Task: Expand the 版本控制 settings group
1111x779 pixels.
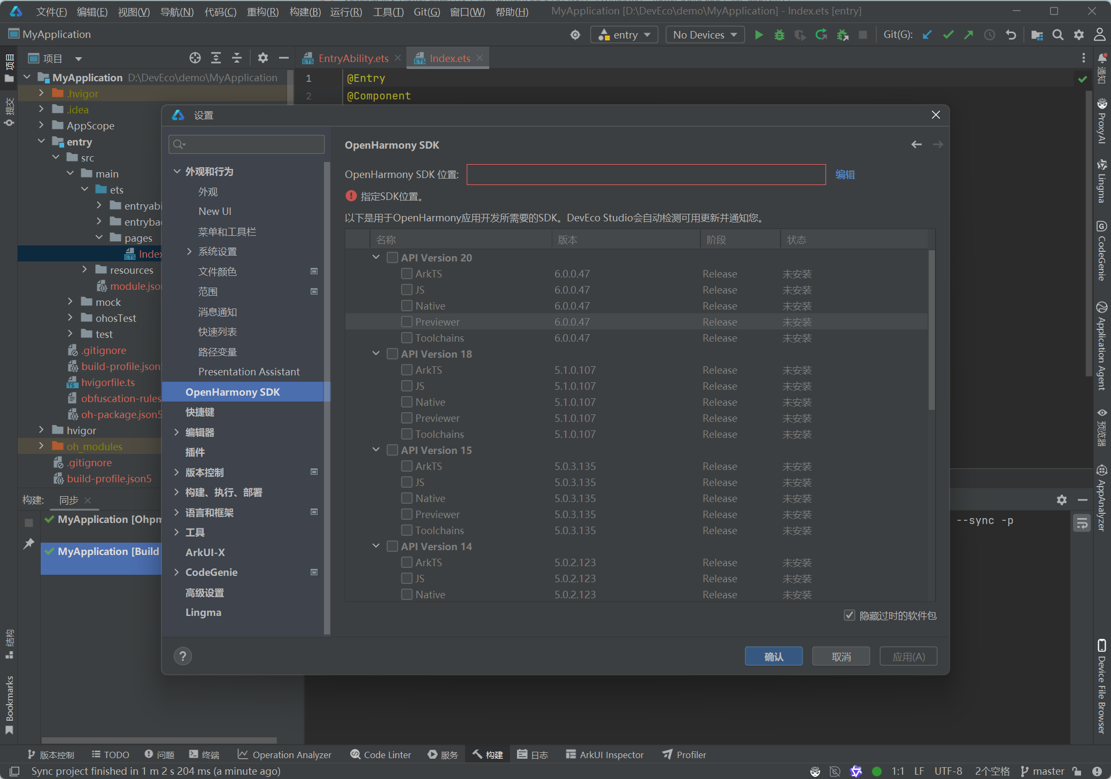Action: [x=177, y=472]
